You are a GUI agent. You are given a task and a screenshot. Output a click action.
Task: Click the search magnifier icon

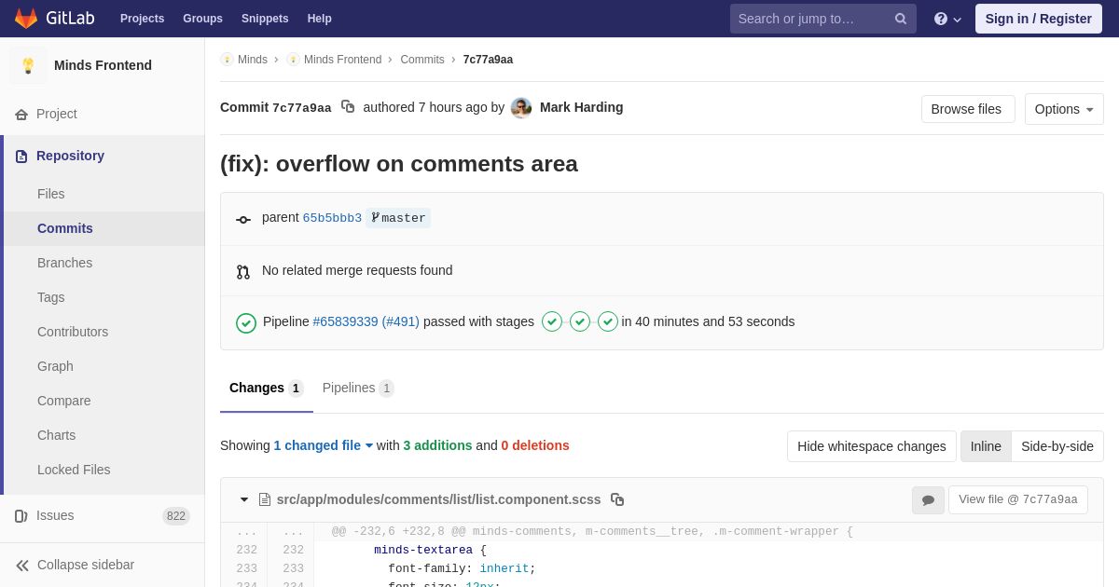(x=900, y=19)
